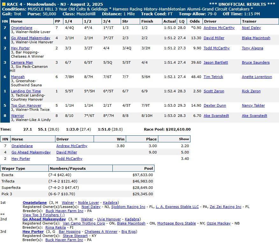Expand View Top 3 Finishers link
Viewport: 279px width, 243px height.
[x=44, y=215]
